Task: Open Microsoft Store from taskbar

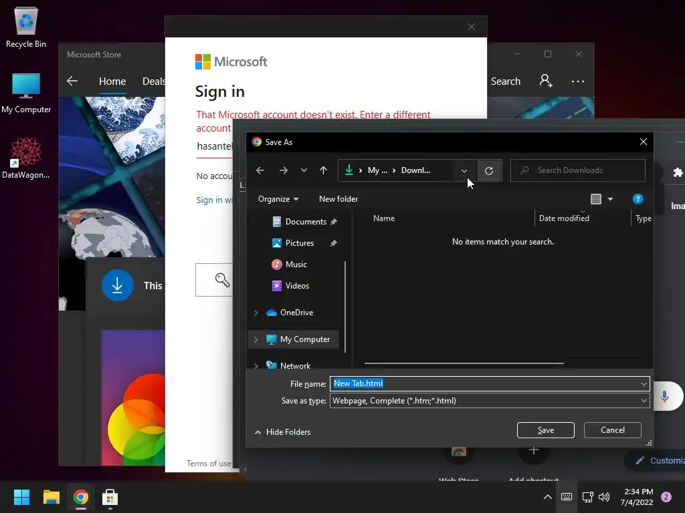Action: 110,497
